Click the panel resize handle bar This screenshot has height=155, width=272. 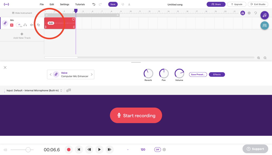pyautogui.click(x=136, y=62)
